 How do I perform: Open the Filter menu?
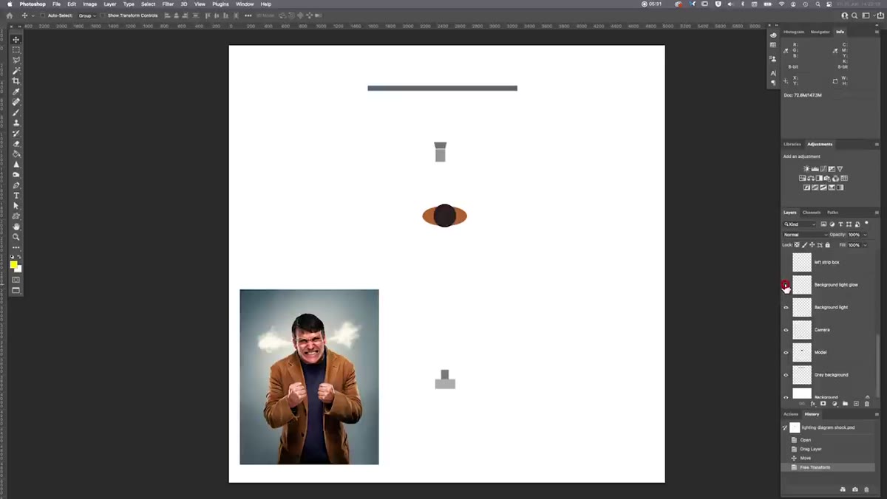click(168, 4)
